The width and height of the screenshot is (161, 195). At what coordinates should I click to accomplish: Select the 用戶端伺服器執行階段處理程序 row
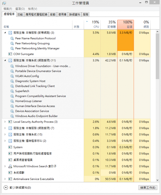(x=76, y=154)
